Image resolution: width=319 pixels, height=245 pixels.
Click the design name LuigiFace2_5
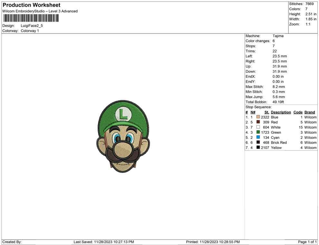point(32,26)
